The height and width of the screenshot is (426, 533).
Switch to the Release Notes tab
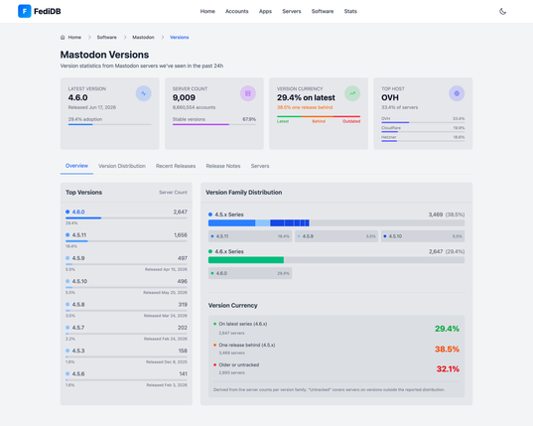223,166
